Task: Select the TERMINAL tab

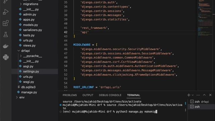Action: [x=133, y=95]
